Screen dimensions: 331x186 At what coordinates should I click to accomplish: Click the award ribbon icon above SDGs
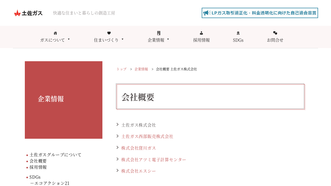pos(238,33)
